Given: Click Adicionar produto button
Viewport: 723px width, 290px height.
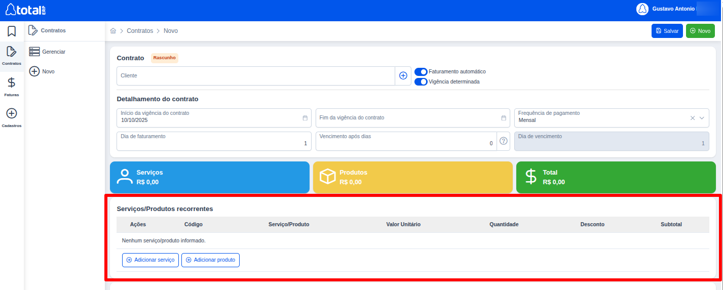Looking at the screenshot, I should [210, 260].
